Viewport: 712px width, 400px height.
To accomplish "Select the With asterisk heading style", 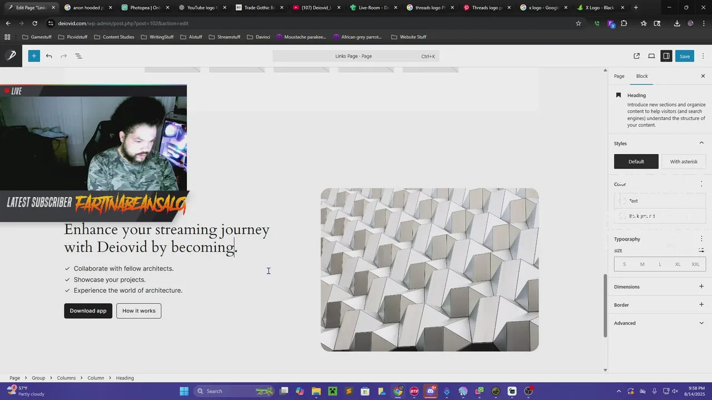I will [684, 162].
